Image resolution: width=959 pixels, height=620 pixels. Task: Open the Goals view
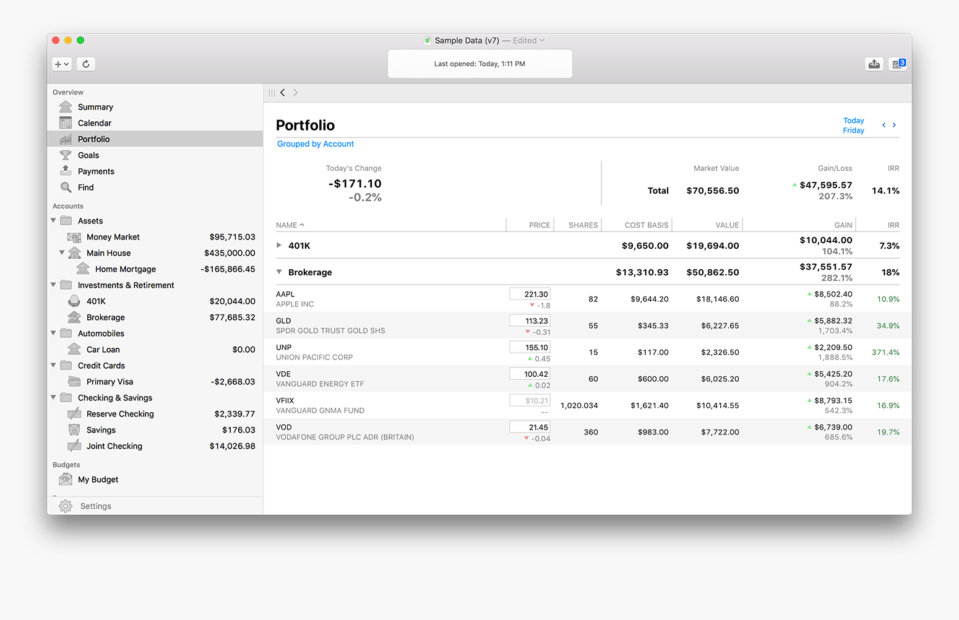coord(88,155)
